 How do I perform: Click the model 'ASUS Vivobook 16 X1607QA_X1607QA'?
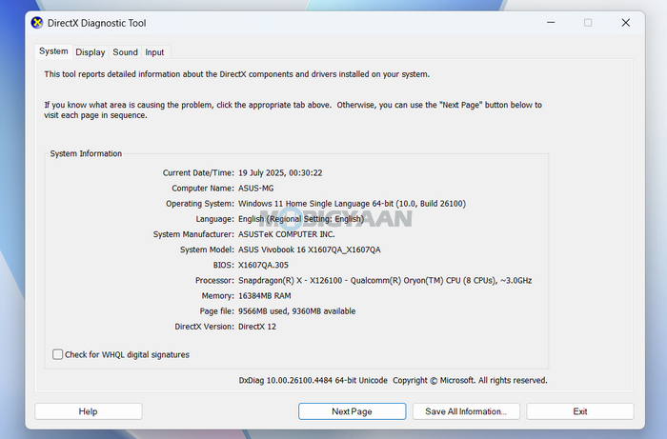[x=310, y=249]
